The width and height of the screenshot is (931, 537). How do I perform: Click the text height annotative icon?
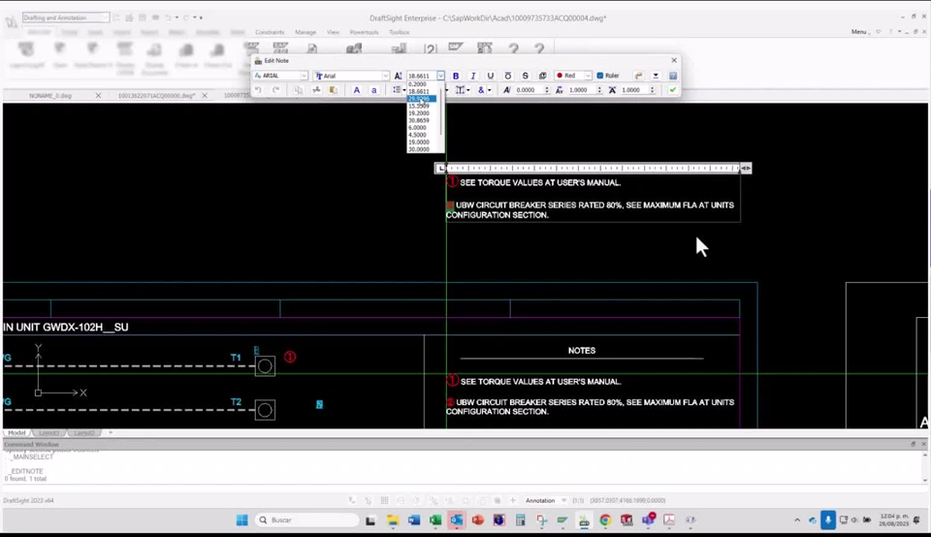[398, 76]
